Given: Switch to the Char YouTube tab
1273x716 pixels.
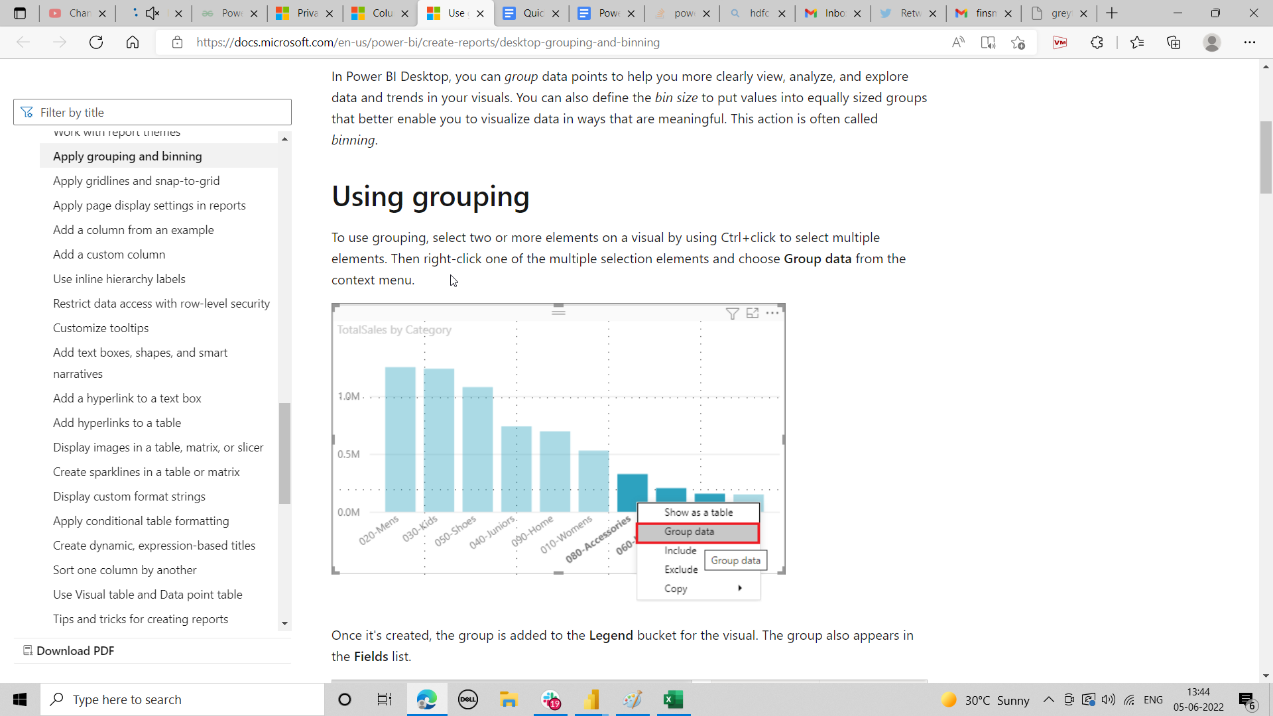Looking at the screenshot, I should [78, 13].
